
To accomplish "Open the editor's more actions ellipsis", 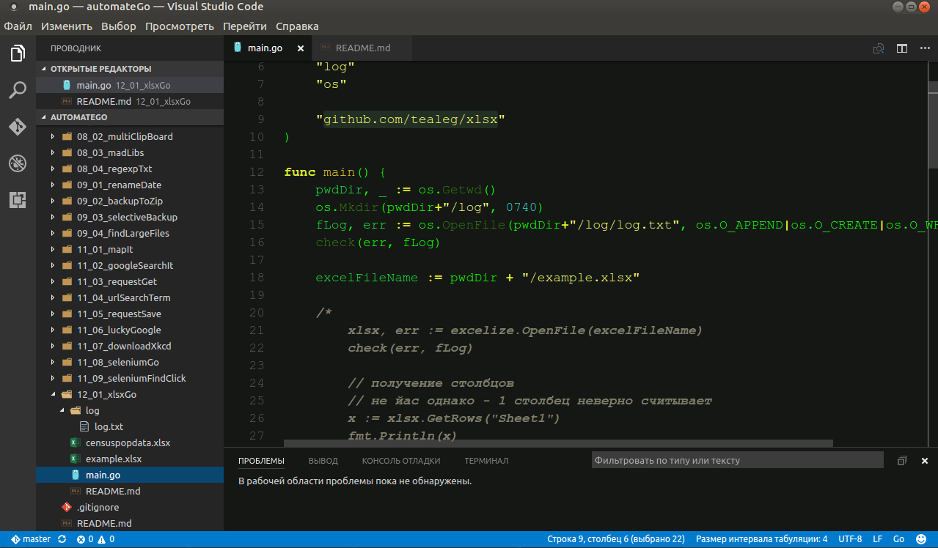I will pos(925,48).
